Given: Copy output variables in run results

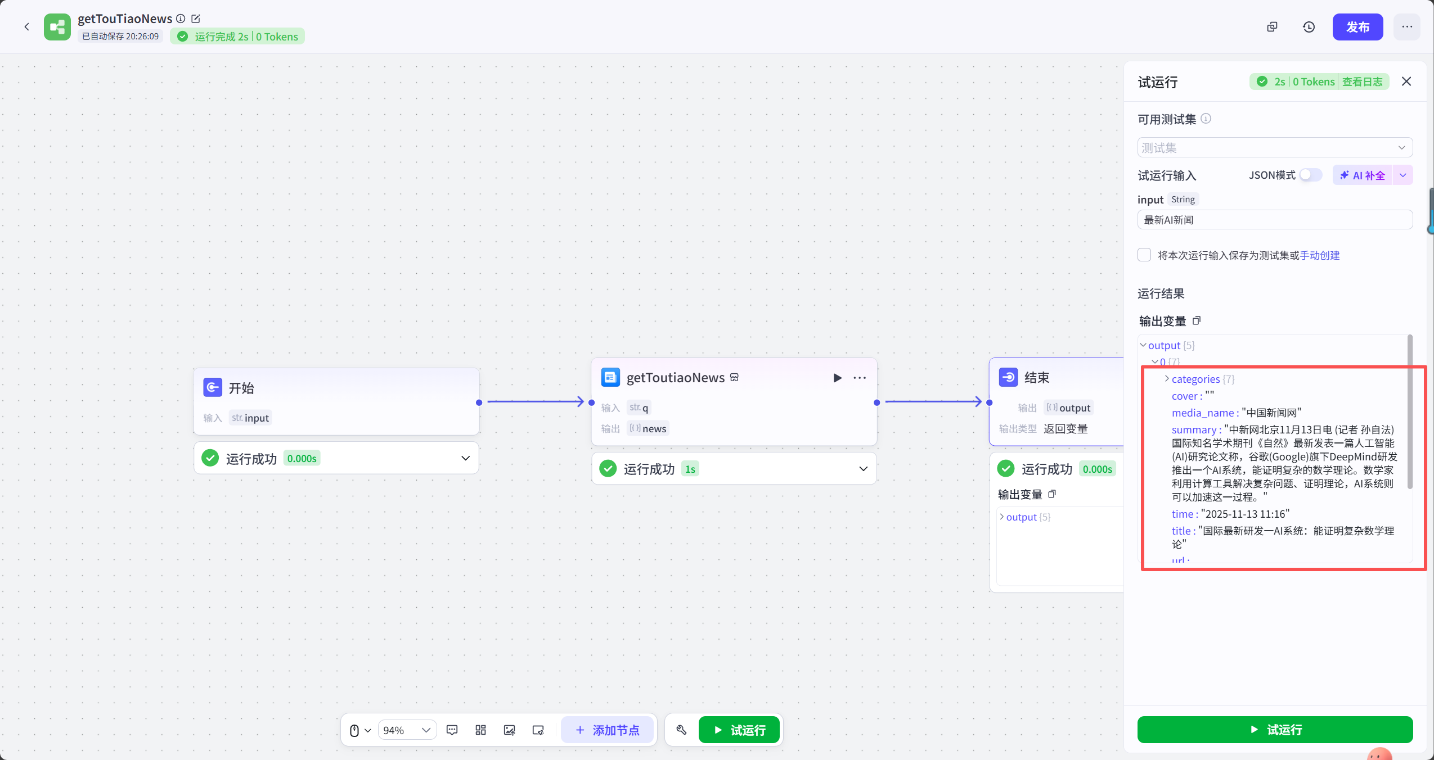Looking at the screenshot, I should [x=1197, y=320].
